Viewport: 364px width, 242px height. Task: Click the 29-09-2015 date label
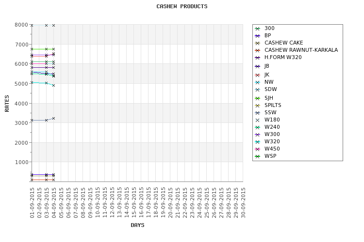pos(236,203)
